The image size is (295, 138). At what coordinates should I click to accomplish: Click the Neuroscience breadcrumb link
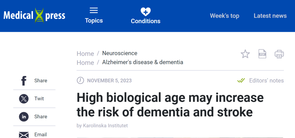point(120,53)
